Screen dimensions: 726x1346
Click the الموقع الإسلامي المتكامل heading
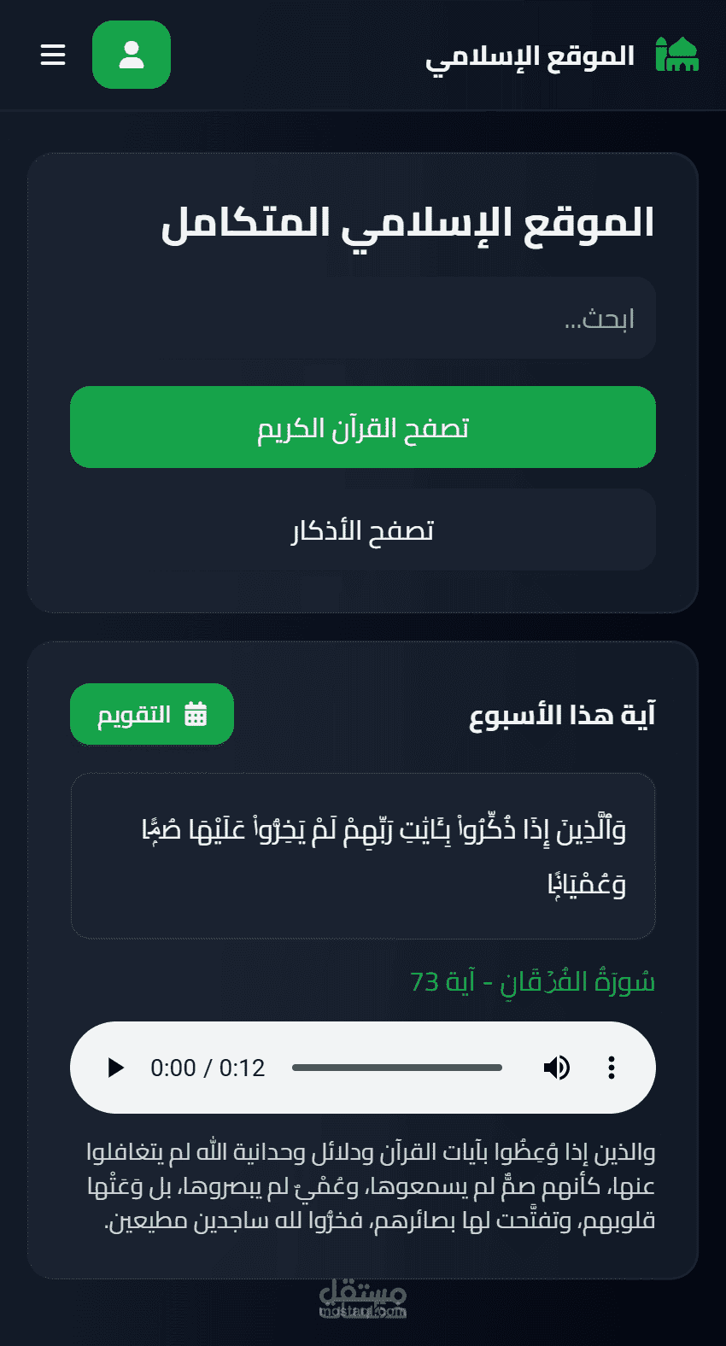pos(408,222)
